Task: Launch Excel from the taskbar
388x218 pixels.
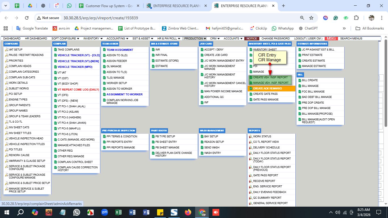Action: click(x=118, y=212)
